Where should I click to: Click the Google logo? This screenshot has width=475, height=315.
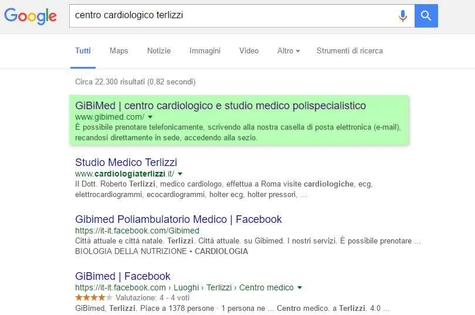[30, 16]
